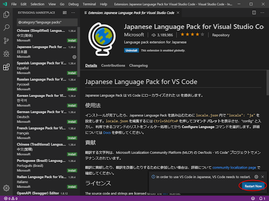Install Portuguese (Brazil) Language Pack
Screen dimensions: 269x201
[72, 170]
